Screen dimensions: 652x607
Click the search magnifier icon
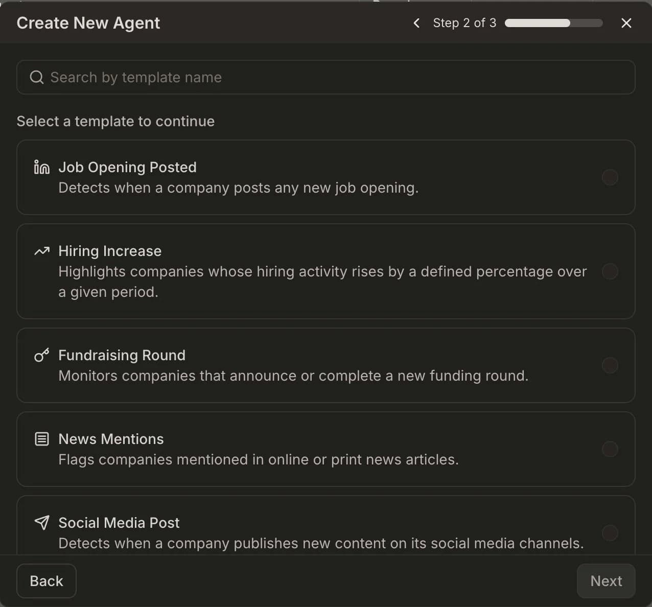[x=36, y=77]
